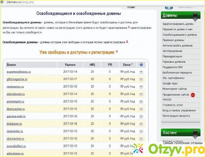The width and height of the screenshot is (205, 157).
Task: Click cart icon in gayana-nedv.ru row
Action: point(141,117)
